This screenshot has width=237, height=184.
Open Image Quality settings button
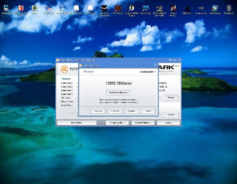coord(117,123)
